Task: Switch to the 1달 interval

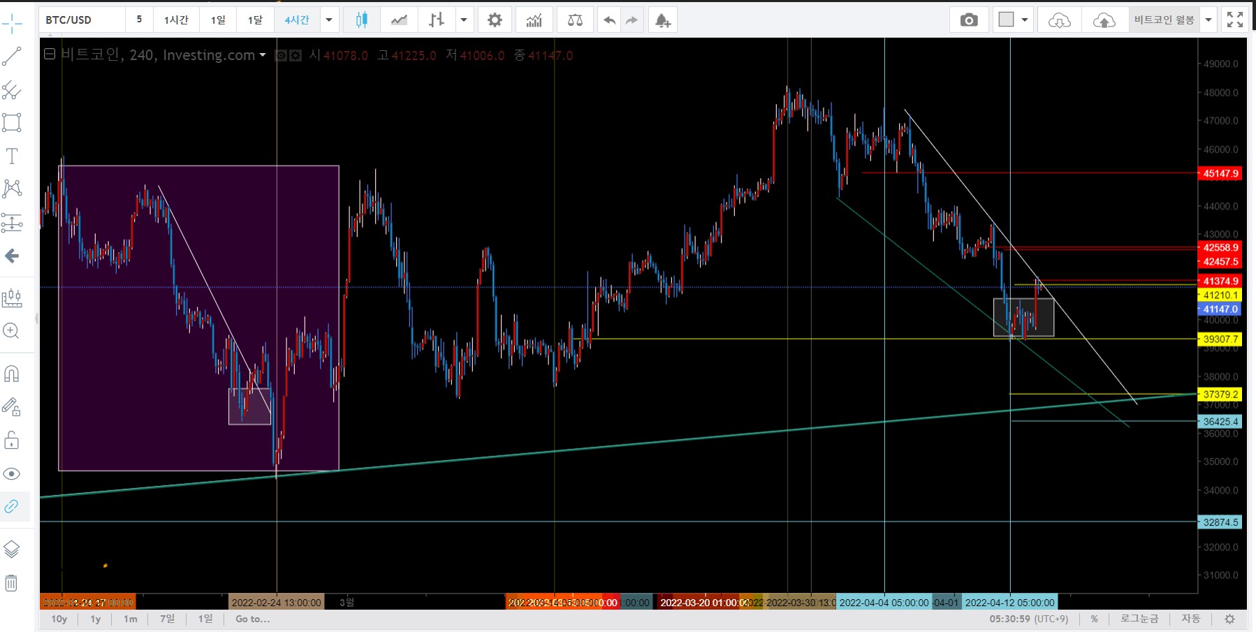Action: pyautogui.click(x=255, y=20)
